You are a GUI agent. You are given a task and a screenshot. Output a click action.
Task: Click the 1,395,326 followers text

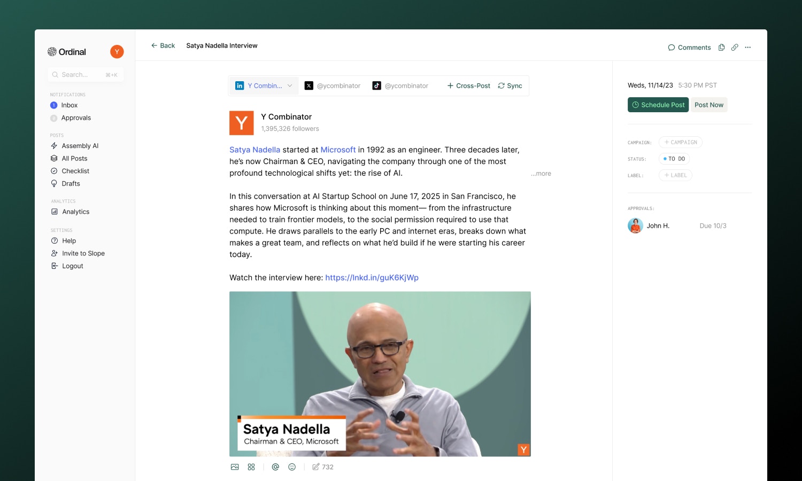[x=290, y=129]
